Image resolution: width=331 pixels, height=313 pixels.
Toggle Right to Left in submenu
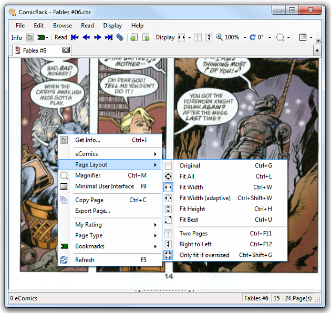pyautogui.click(x=225, y=244)
